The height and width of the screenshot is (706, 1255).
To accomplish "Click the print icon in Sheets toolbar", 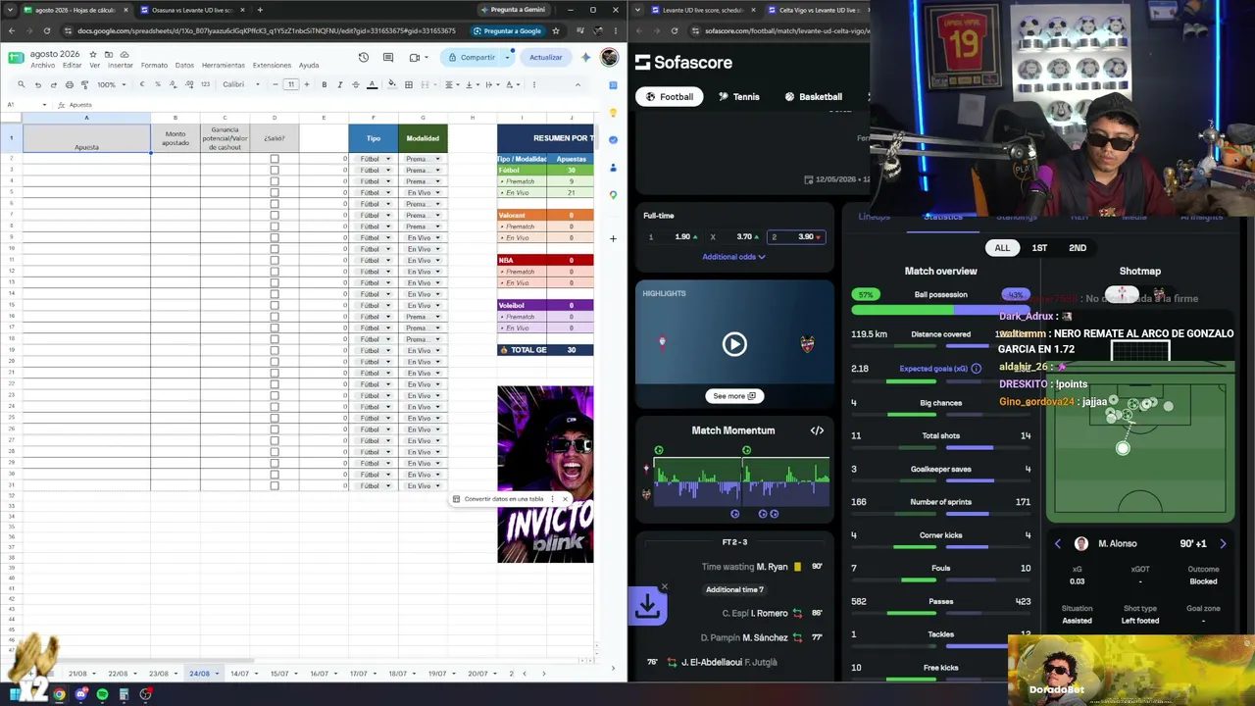I will click(x=69, y=84).
